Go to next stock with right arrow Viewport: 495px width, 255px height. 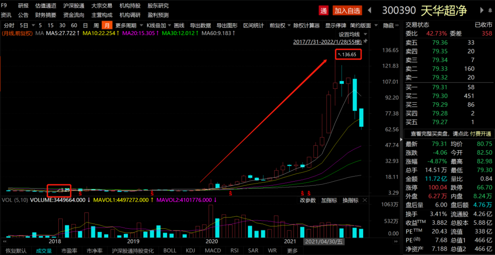coord(482,10)
